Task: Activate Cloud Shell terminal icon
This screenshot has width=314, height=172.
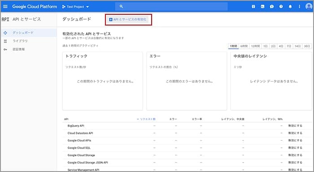Action: click(262, 7)
